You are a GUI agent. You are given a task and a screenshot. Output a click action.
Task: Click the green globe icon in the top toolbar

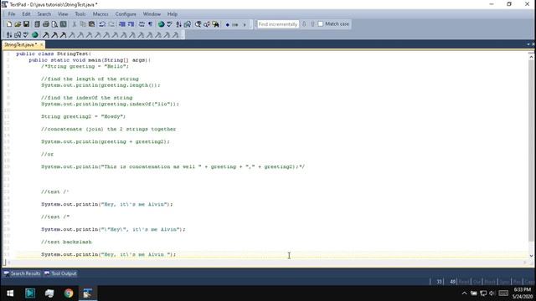click(162, 24)
